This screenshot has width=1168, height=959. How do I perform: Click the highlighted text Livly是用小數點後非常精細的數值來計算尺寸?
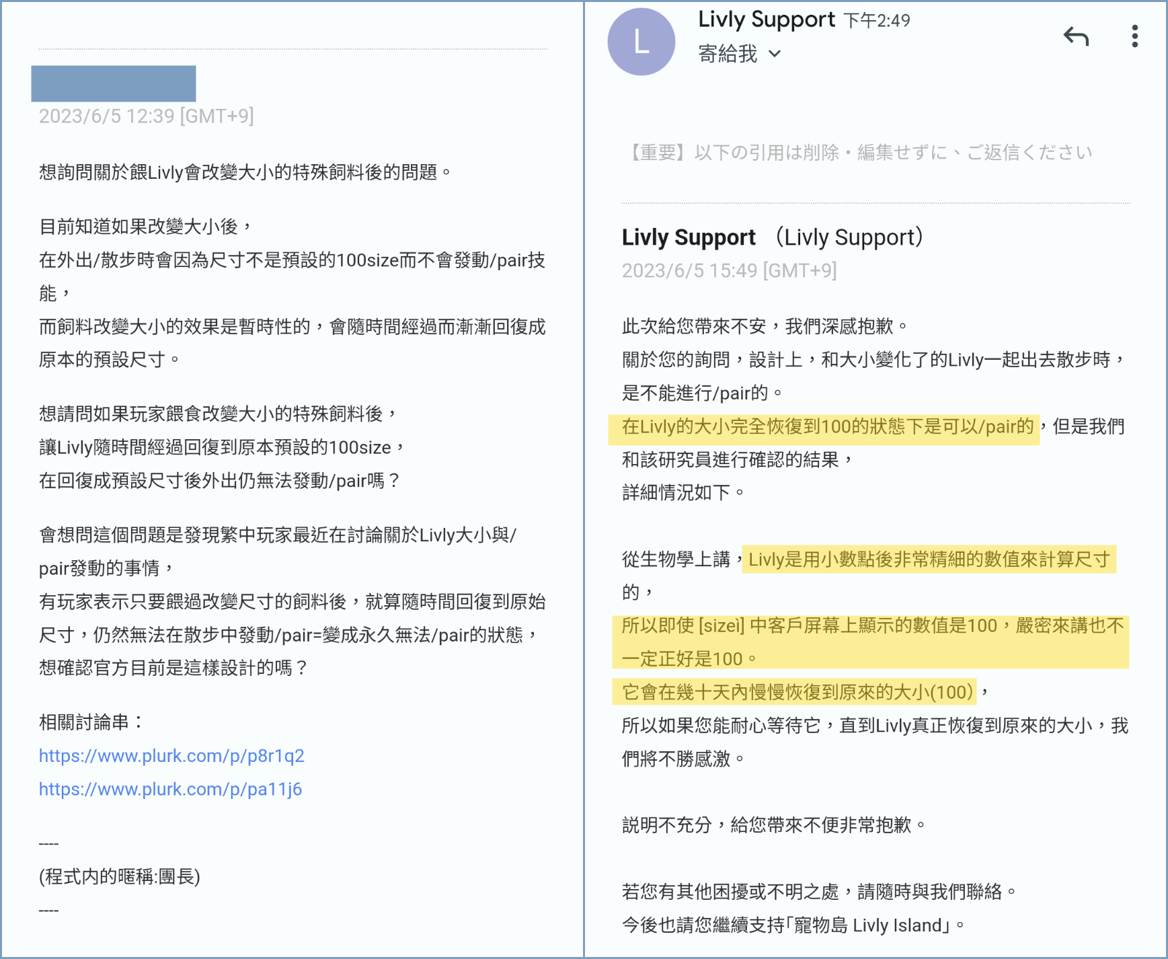tap(929, 560)
